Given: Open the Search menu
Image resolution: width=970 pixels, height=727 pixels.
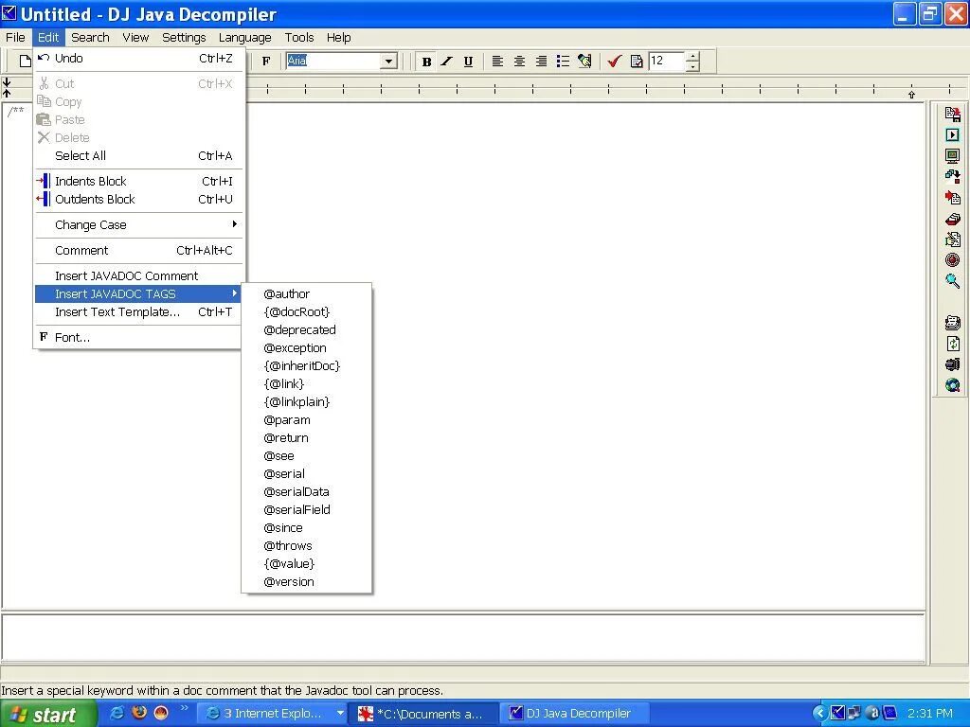Looking at the screenshot, I should coord(90,37).
